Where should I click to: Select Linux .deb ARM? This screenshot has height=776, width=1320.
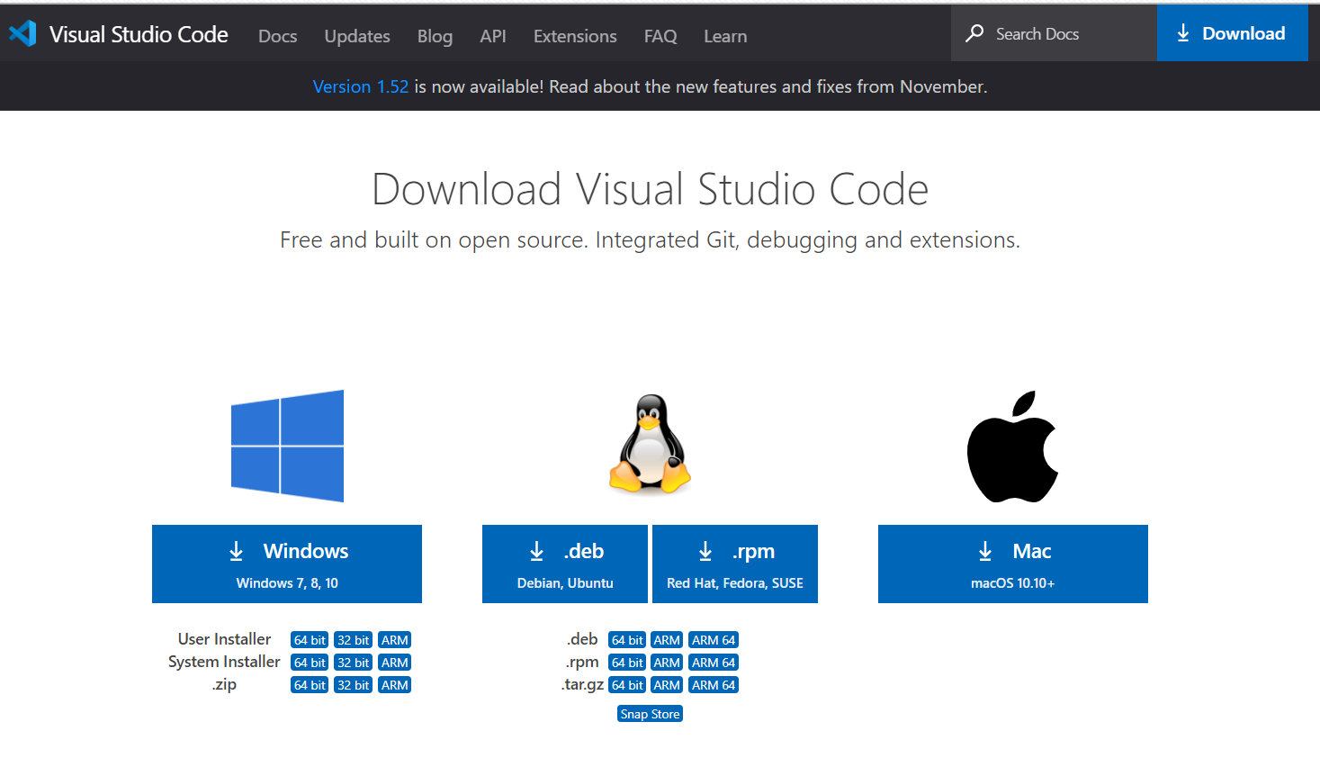point(667,640)
